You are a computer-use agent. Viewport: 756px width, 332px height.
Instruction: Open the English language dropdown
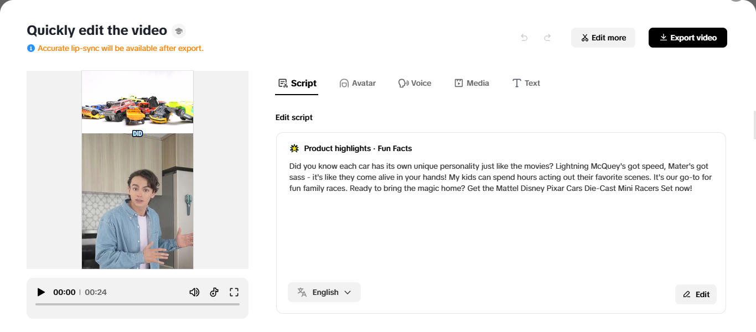[x=324, y=292]
